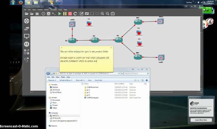Select the sw01 switch node on canvas
This screenshot has height=129, width=217.
click(72, 24)
